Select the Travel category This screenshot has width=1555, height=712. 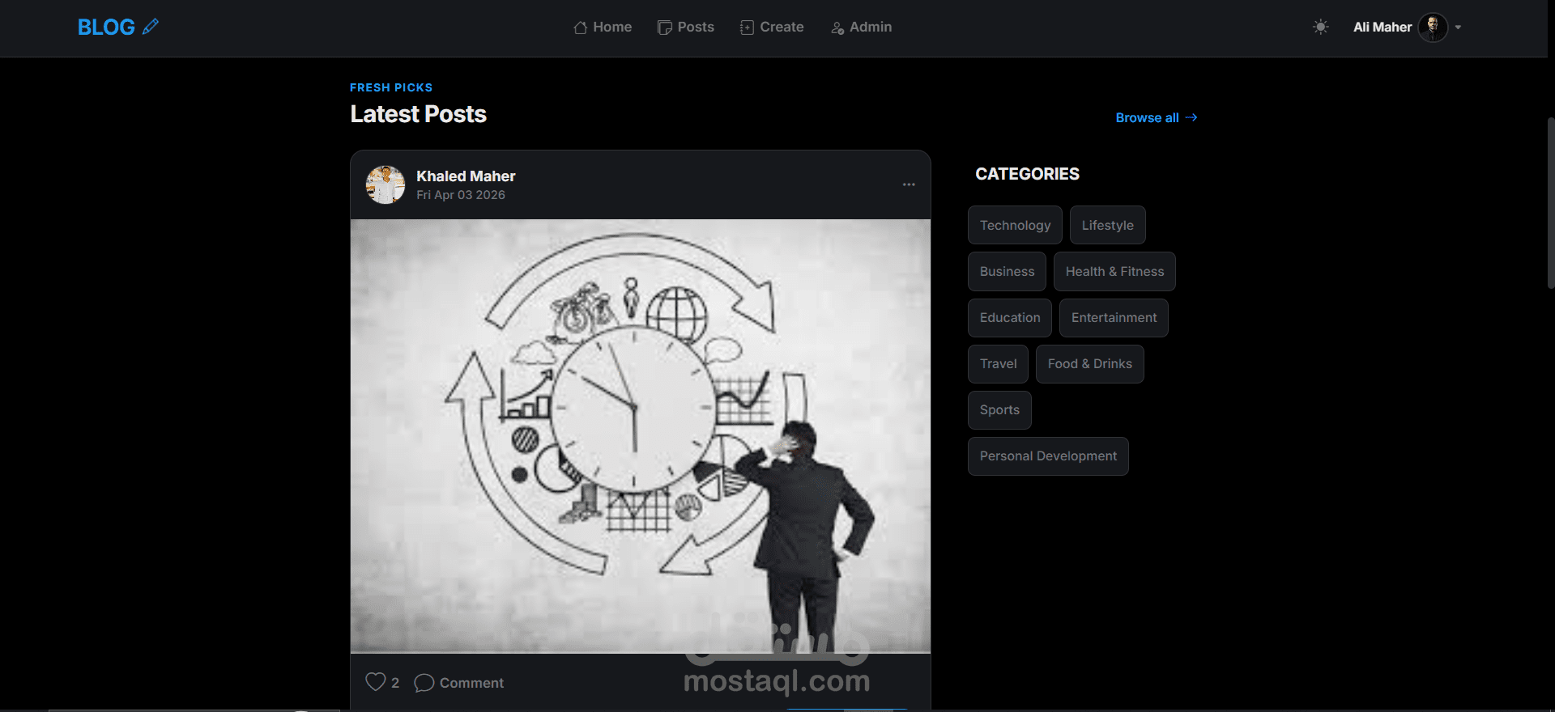point(998,363)
